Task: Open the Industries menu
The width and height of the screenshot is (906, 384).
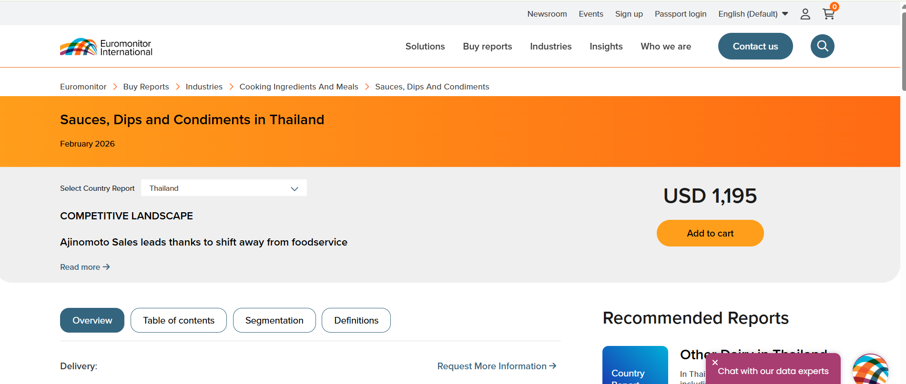Action: [x=551, y=46]
